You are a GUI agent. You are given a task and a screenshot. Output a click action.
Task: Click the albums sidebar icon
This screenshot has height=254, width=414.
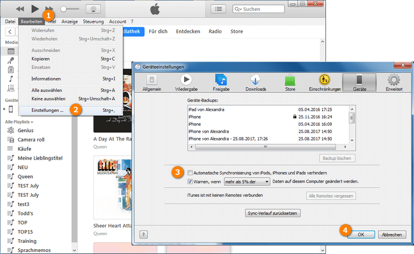11,70
